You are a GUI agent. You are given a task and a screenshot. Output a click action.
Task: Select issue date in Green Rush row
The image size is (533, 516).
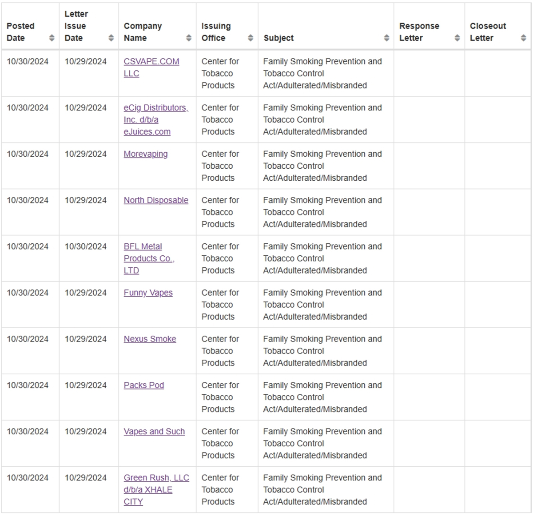pos(85,477)
